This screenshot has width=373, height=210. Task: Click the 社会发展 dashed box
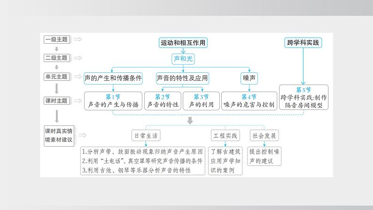pos(264,136)
